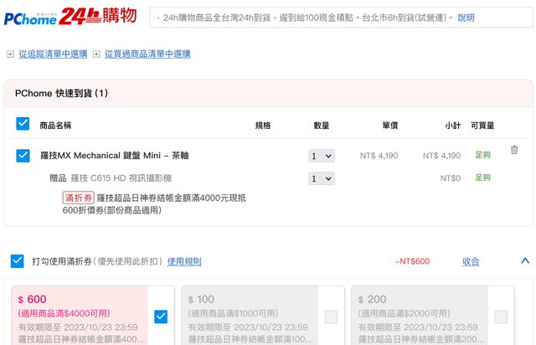
Task: Uncheck the 羅技MX Mechanical keyboard checkbox
Action: tap(23, 155)
